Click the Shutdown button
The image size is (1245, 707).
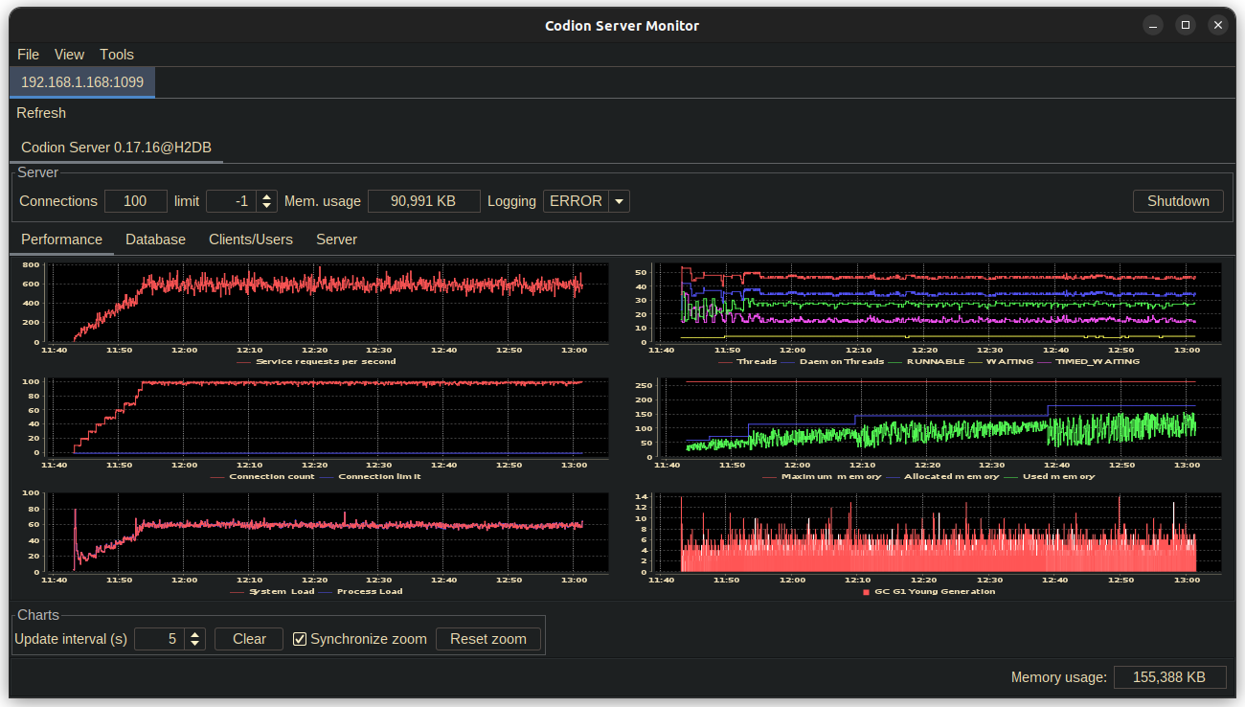click(1178, 201)
